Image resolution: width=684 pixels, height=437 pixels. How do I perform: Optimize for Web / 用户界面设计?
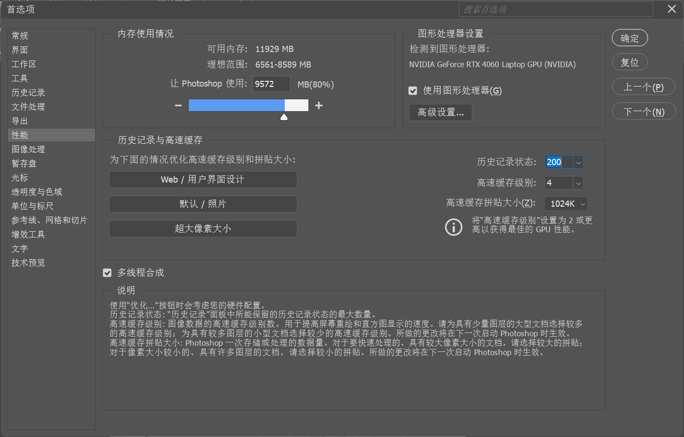[203, 180]
